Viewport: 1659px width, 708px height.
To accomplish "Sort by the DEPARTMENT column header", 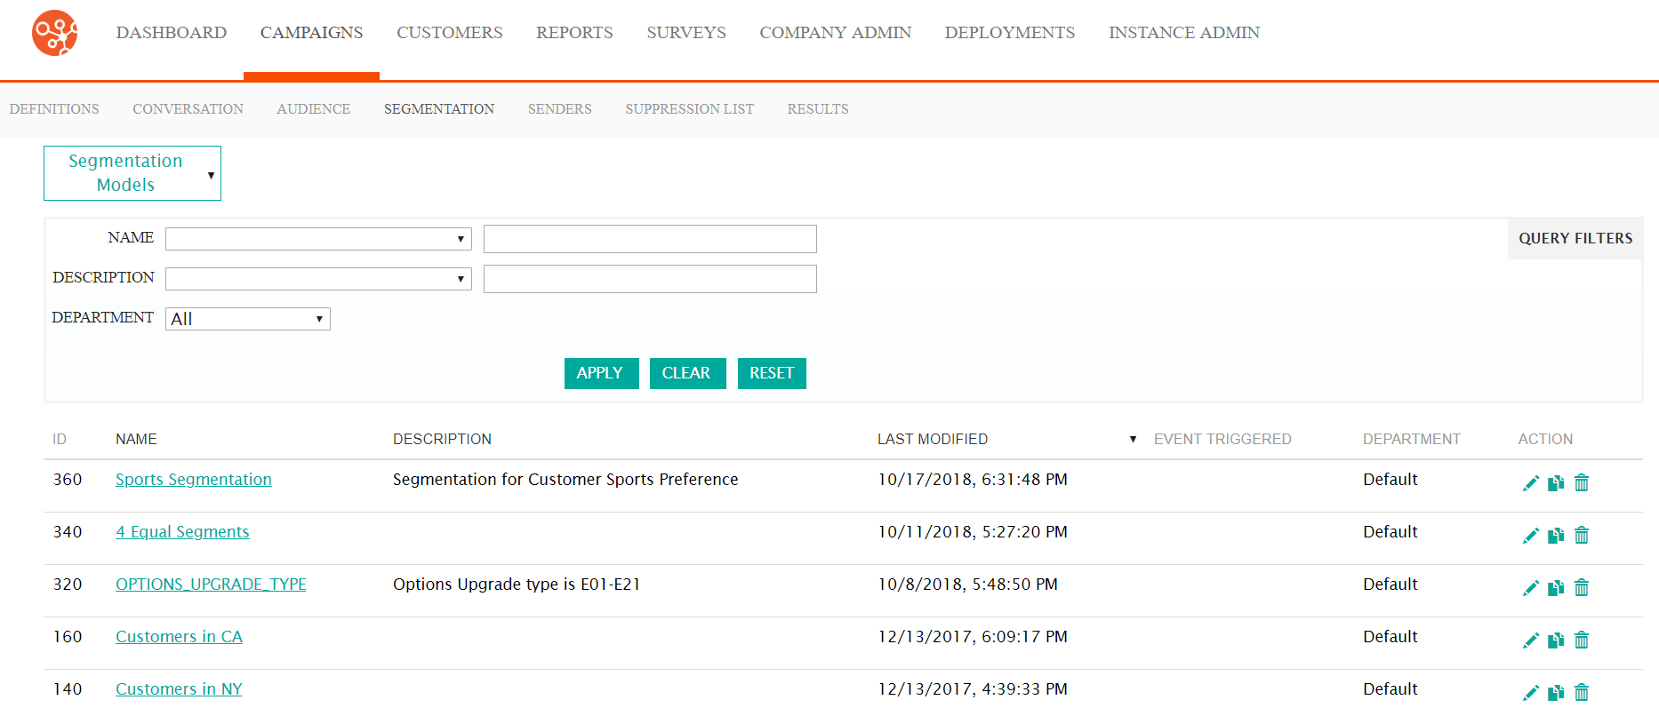I will (x=1412, y=440).
